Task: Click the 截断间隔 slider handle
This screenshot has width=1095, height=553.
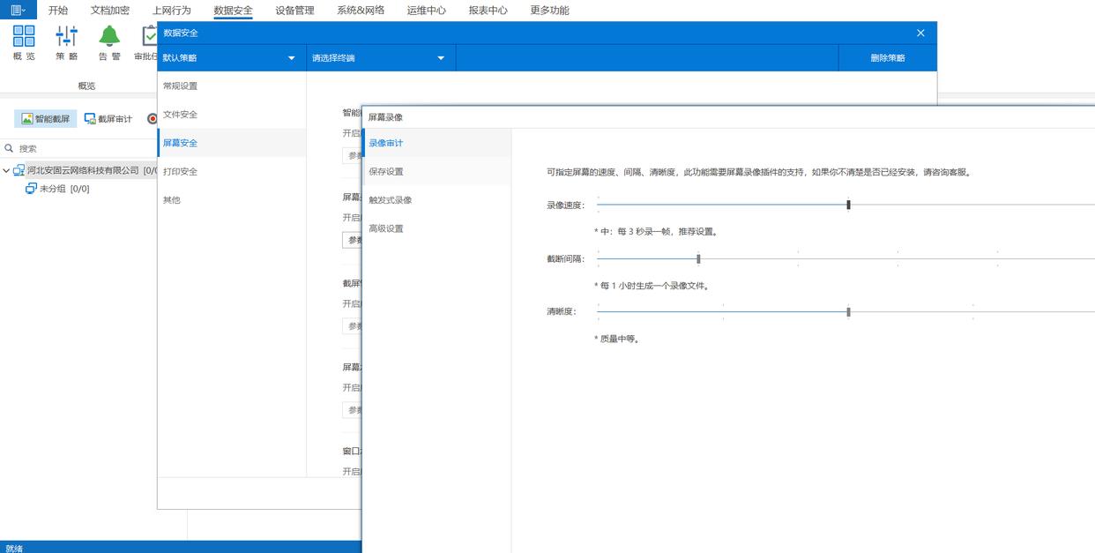Action: (698, 258)
